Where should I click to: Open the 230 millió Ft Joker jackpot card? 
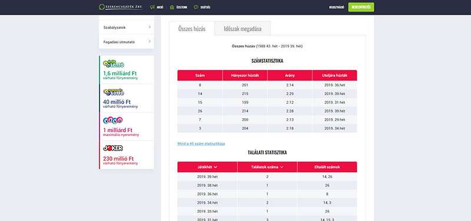tap(127, 155)
